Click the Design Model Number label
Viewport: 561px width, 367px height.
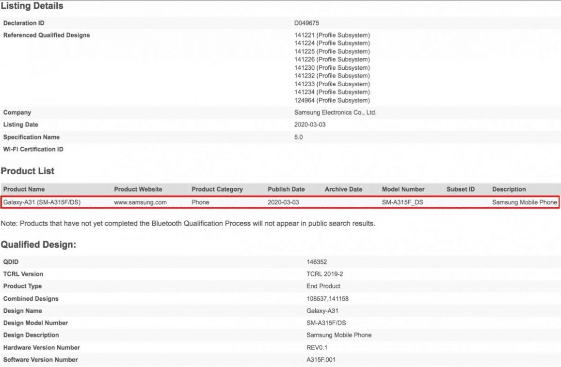pos(35,322)
